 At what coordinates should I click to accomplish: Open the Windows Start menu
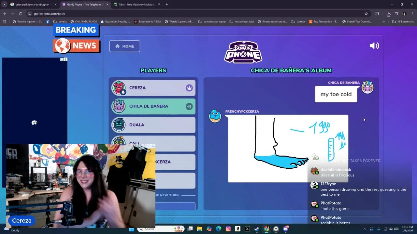pos(132,229)
